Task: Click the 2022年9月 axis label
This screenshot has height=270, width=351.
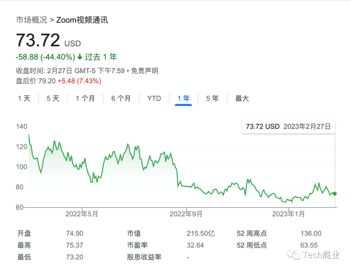Action: 186,214
